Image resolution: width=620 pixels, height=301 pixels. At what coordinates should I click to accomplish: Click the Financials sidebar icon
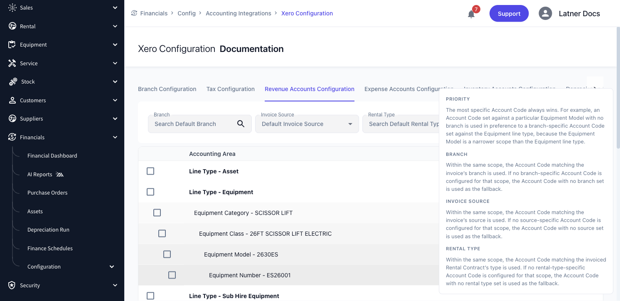click(x=12, y=137)
